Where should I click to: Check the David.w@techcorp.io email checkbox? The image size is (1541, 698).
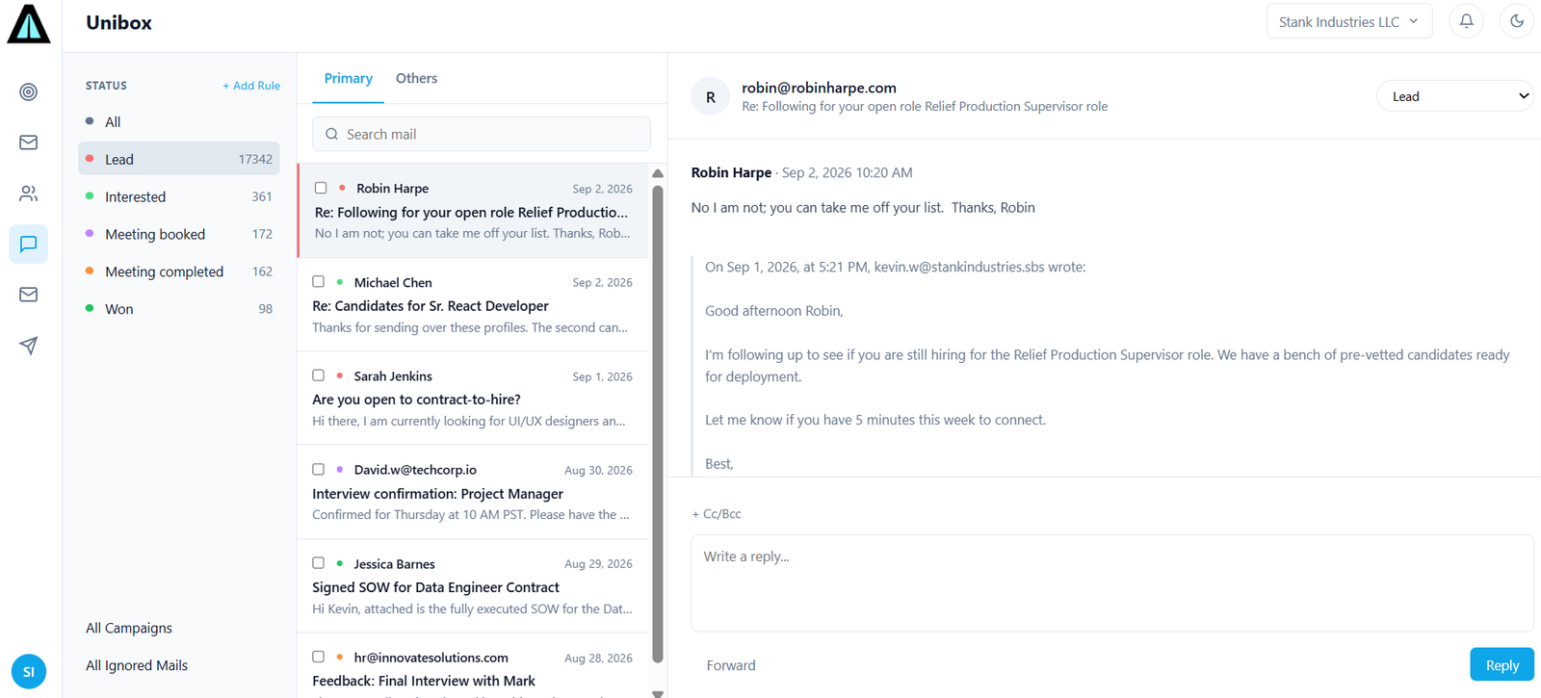pyautogui.click(x=319, y=470)
